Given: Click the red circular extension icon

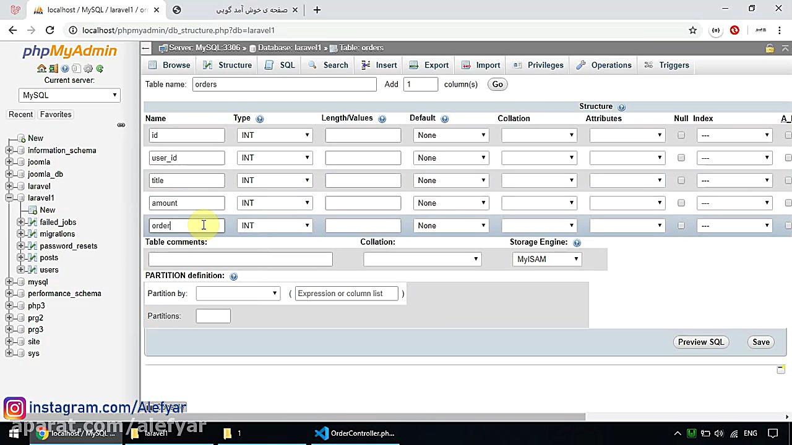Looking at the screenshot, I should coord(734,30).
